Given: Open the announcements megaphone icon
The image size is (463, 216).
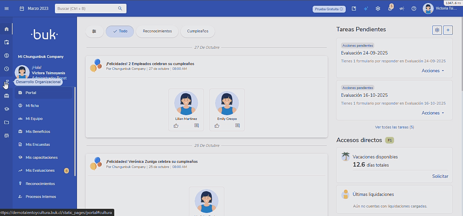Looking at the screenshot, I should coord(402,9).
